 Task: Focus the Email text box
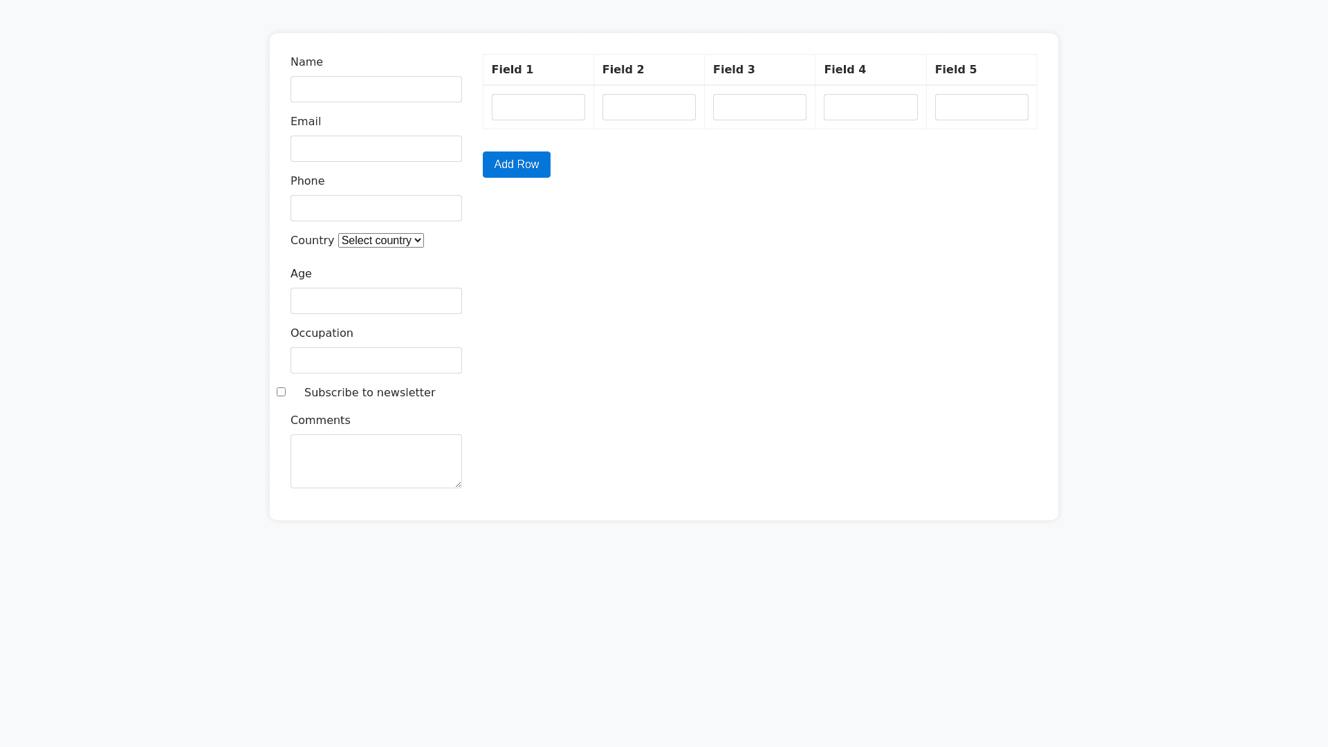376,149
